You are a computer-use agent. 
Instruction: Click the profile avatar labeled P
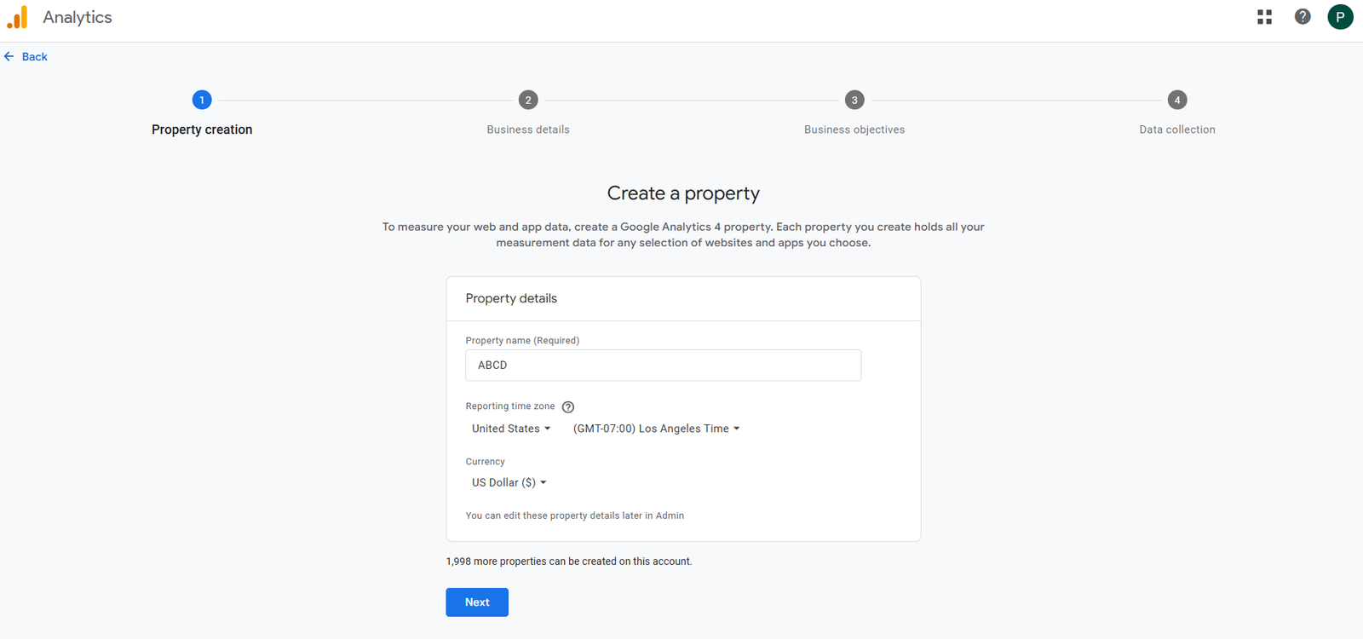(1340, 16)
